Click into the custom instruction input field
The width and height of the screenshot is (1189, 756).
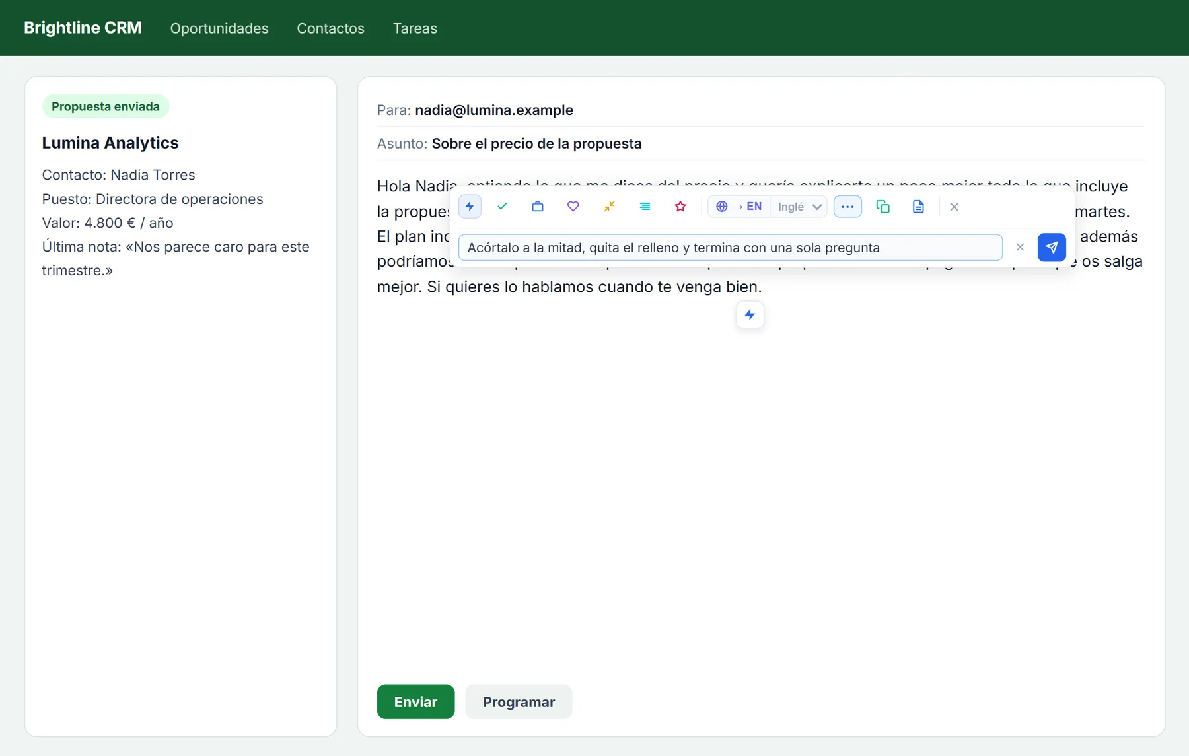coord(731,248)
